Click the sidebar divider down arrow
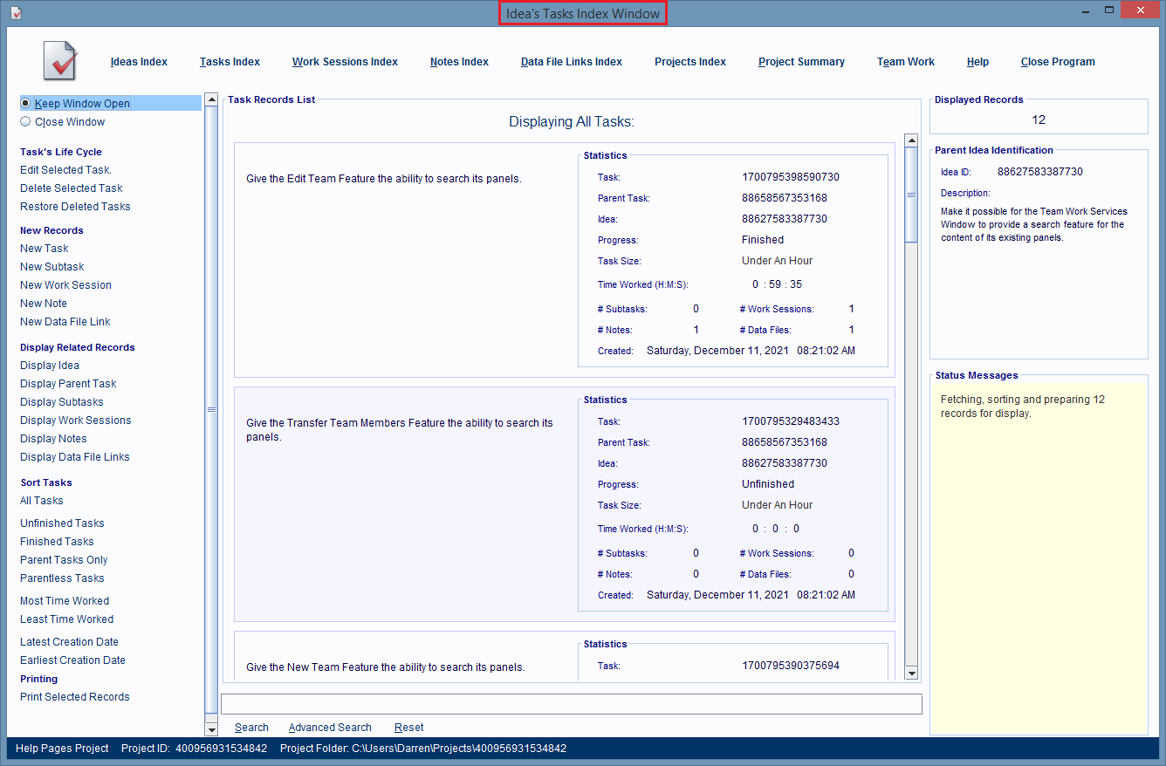The width and height of the screenshot is (1166, 766). point(211,729)
